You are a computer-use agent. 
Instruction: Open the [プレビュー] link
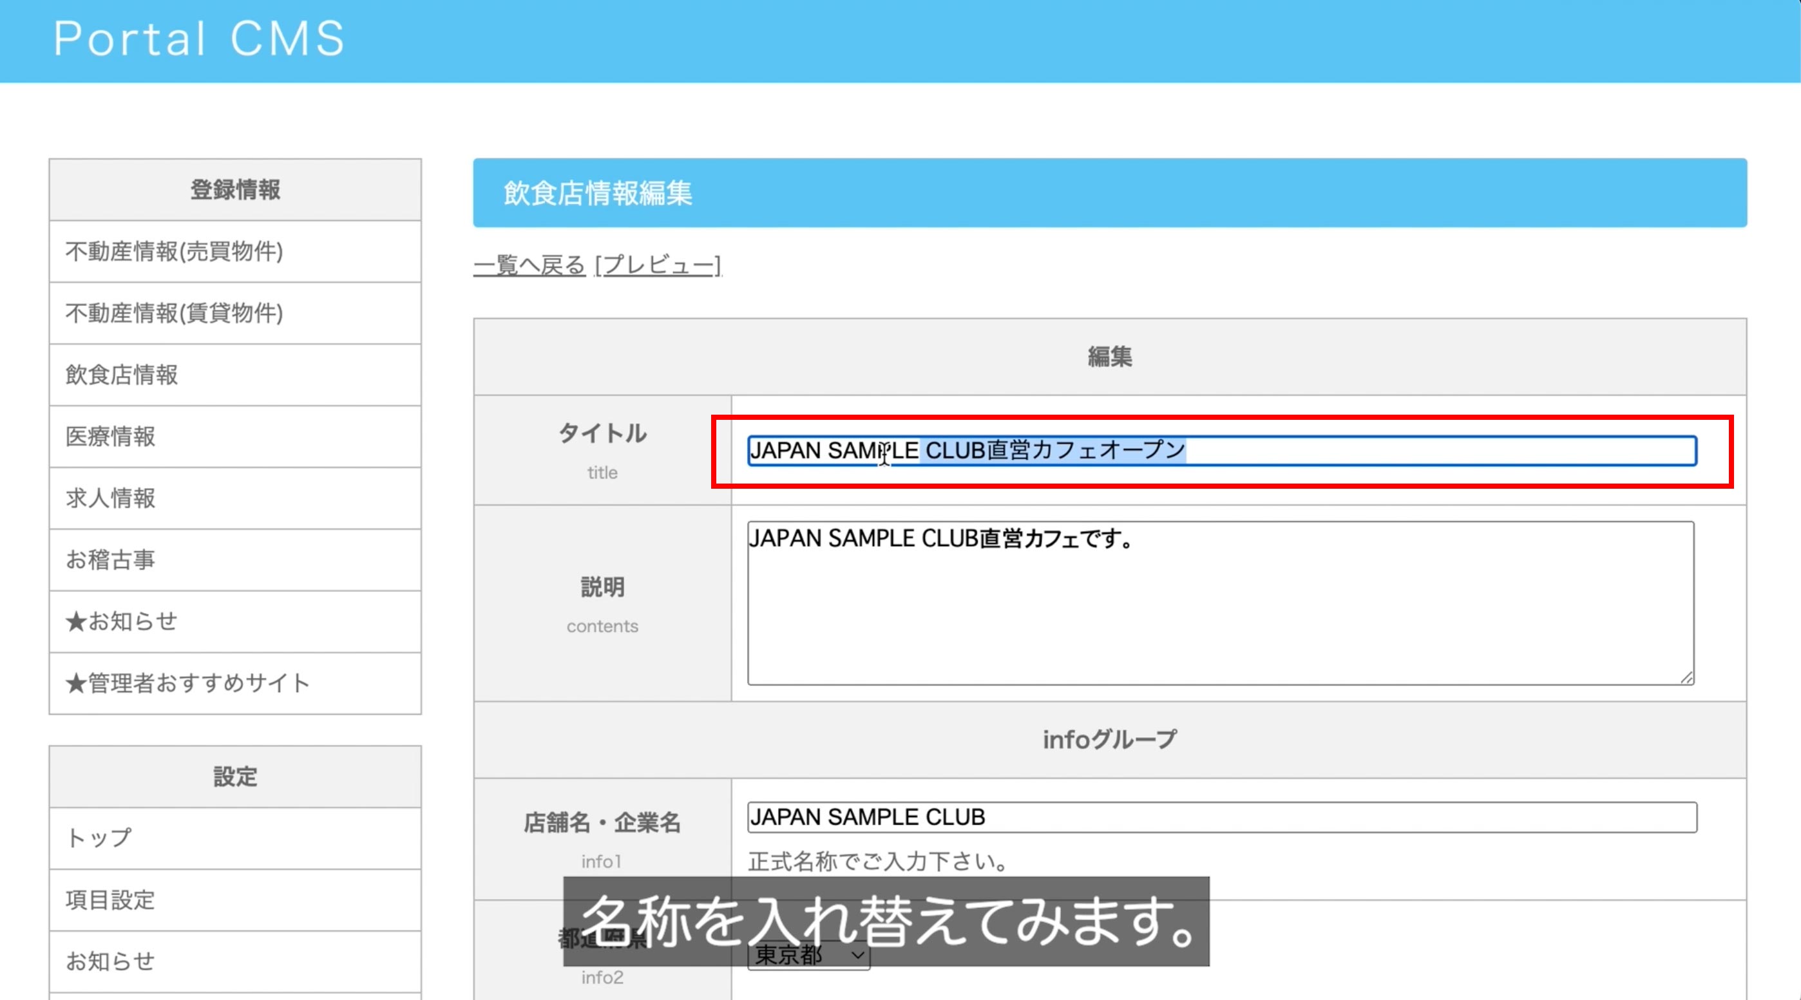coord(658,265)
